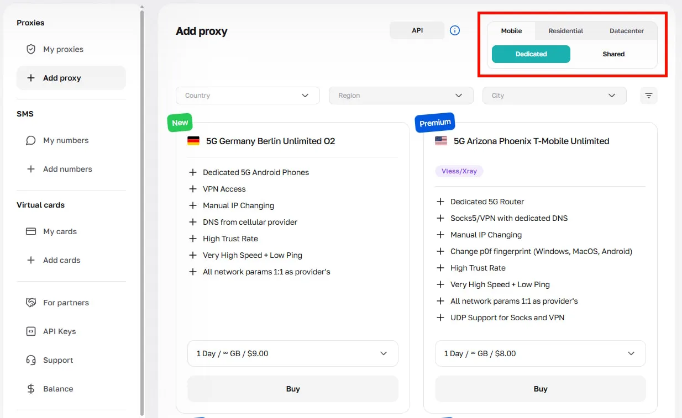Open the City dropdown
This screenshot has width=682, height=418.
tap(554, 96)
